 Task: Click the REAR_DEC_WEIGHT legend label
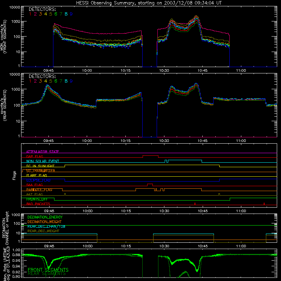pyautogui.click(x=43, y=231)
